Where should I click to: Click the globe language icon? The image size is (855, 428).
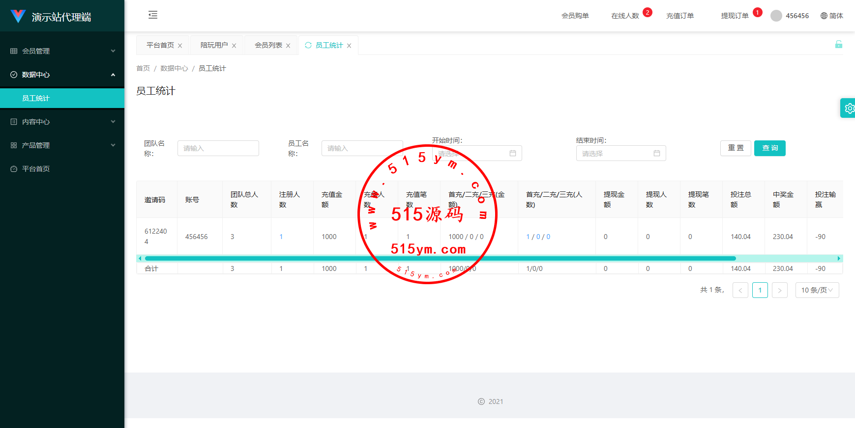coord(824,16)
